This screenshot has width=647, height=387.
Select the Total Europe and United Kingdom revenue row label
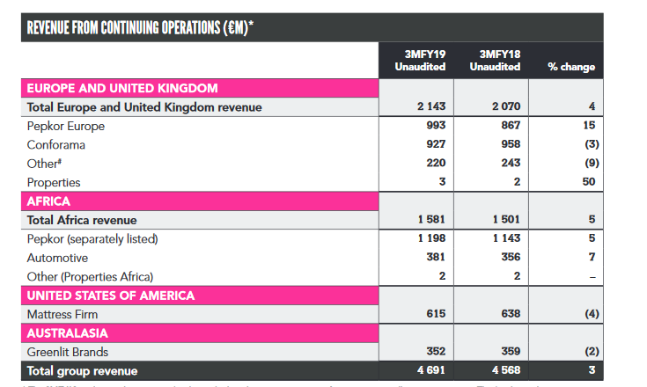[x=144, y=107]
